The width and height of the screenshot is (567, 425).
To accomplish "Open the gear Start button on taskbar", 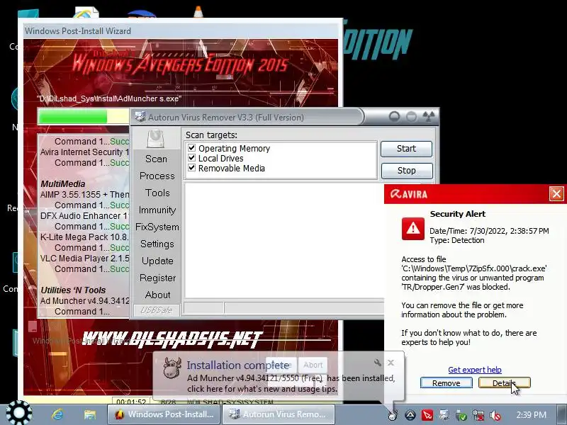I will coord(19,413).
